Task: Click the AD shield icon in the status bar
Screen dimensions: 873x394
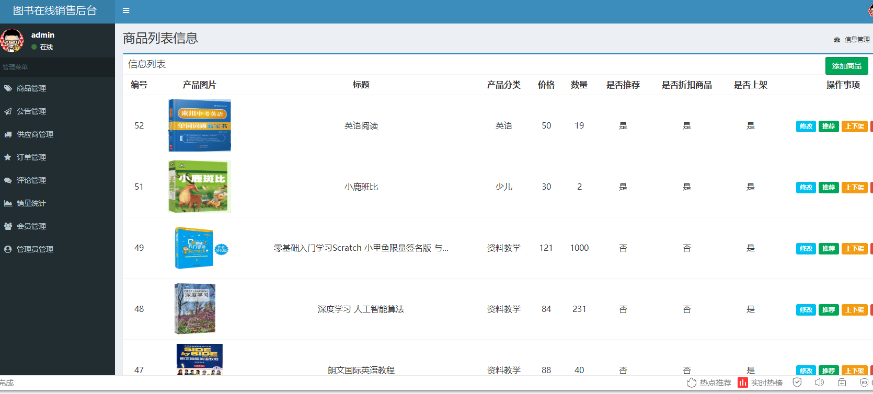Action: click(x=864, y=383)
